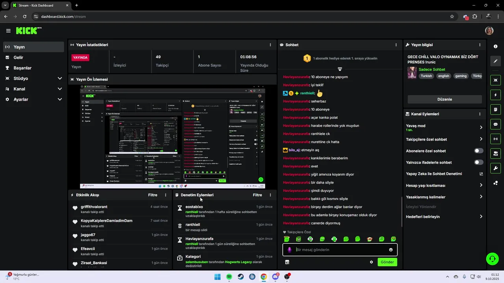Image resolution: width=504 pixels, height=283 pixels.
Task: Click the info icon in right rail
Action: click(495, 46)
